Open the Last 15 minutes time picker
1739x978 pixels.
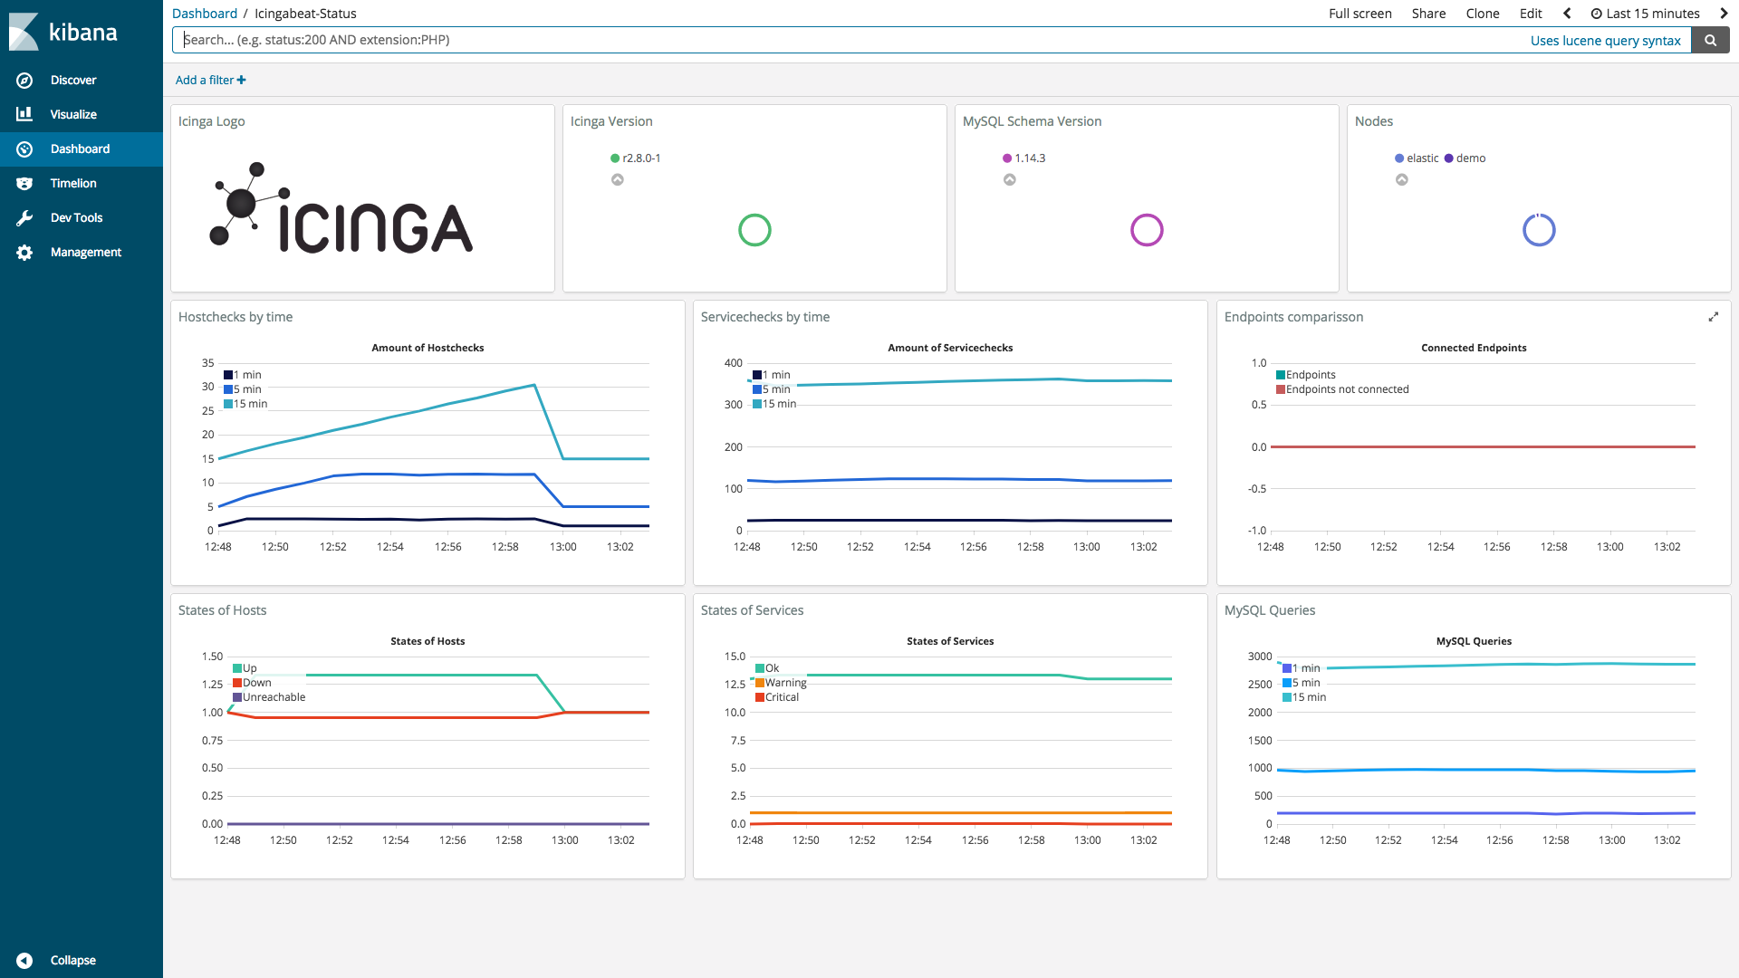click(x=1645, y=14)
